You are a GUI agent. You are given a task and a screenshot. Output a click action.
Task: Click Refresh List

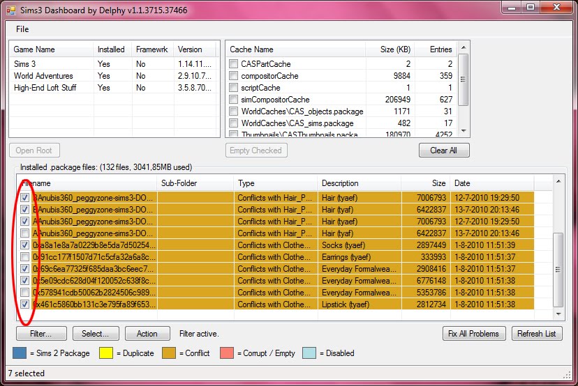(x=537, y=333)
